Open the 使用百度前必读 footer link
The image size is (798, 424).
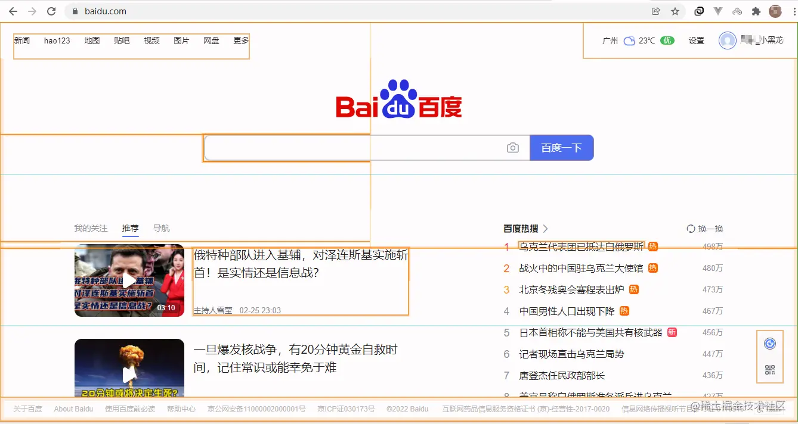(130, 409)
